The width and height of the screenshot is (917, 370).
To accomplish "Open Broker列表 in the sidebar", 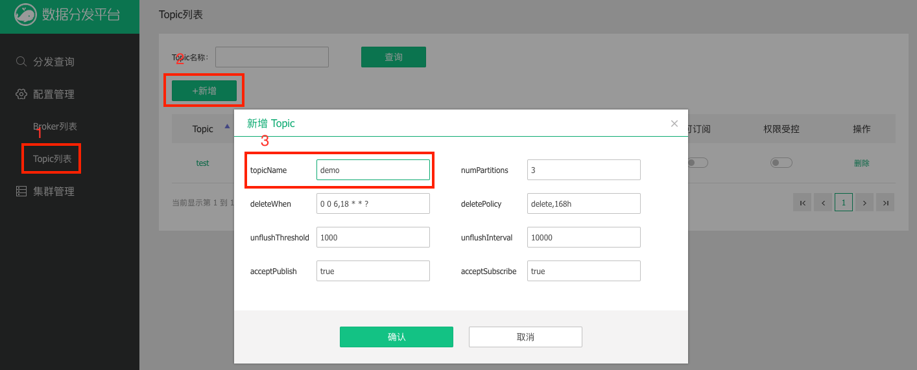I will (55, 126).
